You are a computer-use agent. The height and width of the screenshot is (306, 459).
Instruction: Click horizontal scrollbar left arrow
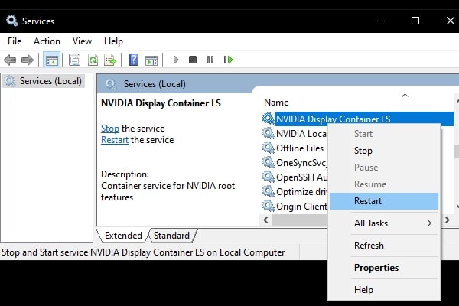[265, 220]
